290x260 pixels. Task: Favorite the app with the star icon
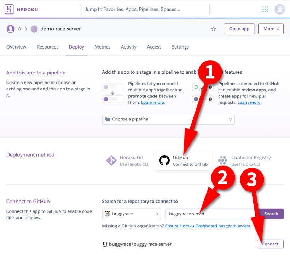pyautogui.click(x=213, y=29)
